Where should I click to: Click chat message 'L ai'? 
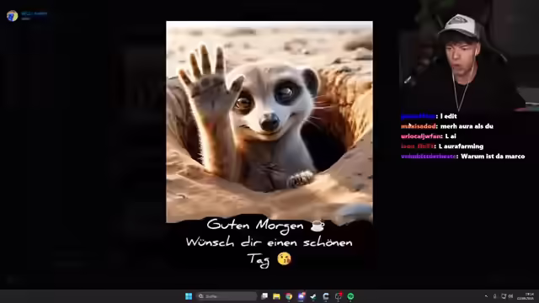[x=451, y=136]
